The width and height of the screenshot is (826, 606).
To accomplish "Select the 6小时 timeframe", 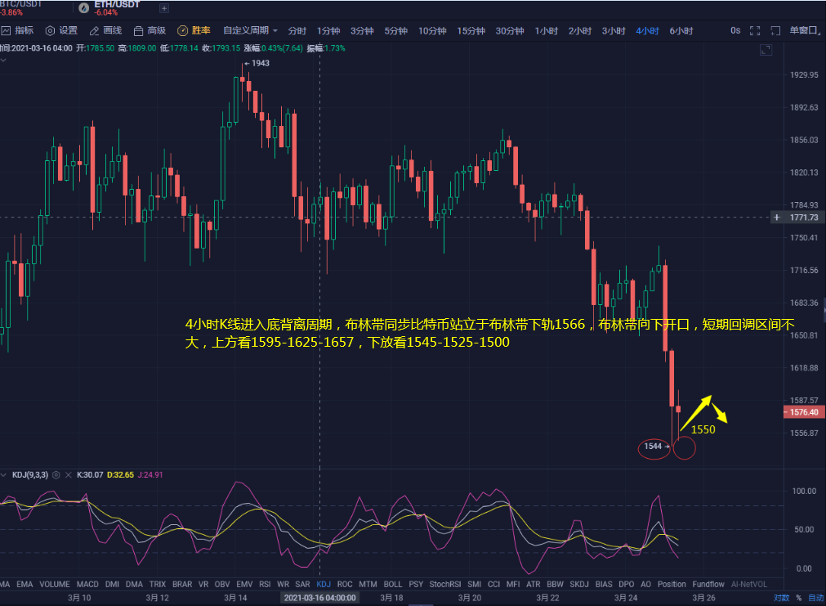I will (x=681, y=30).
